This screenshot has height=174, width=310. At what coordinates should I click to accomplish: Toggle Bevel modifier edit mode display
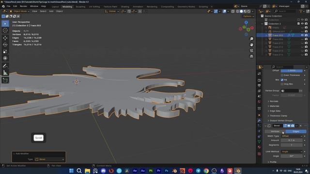(x=285, y=126)
